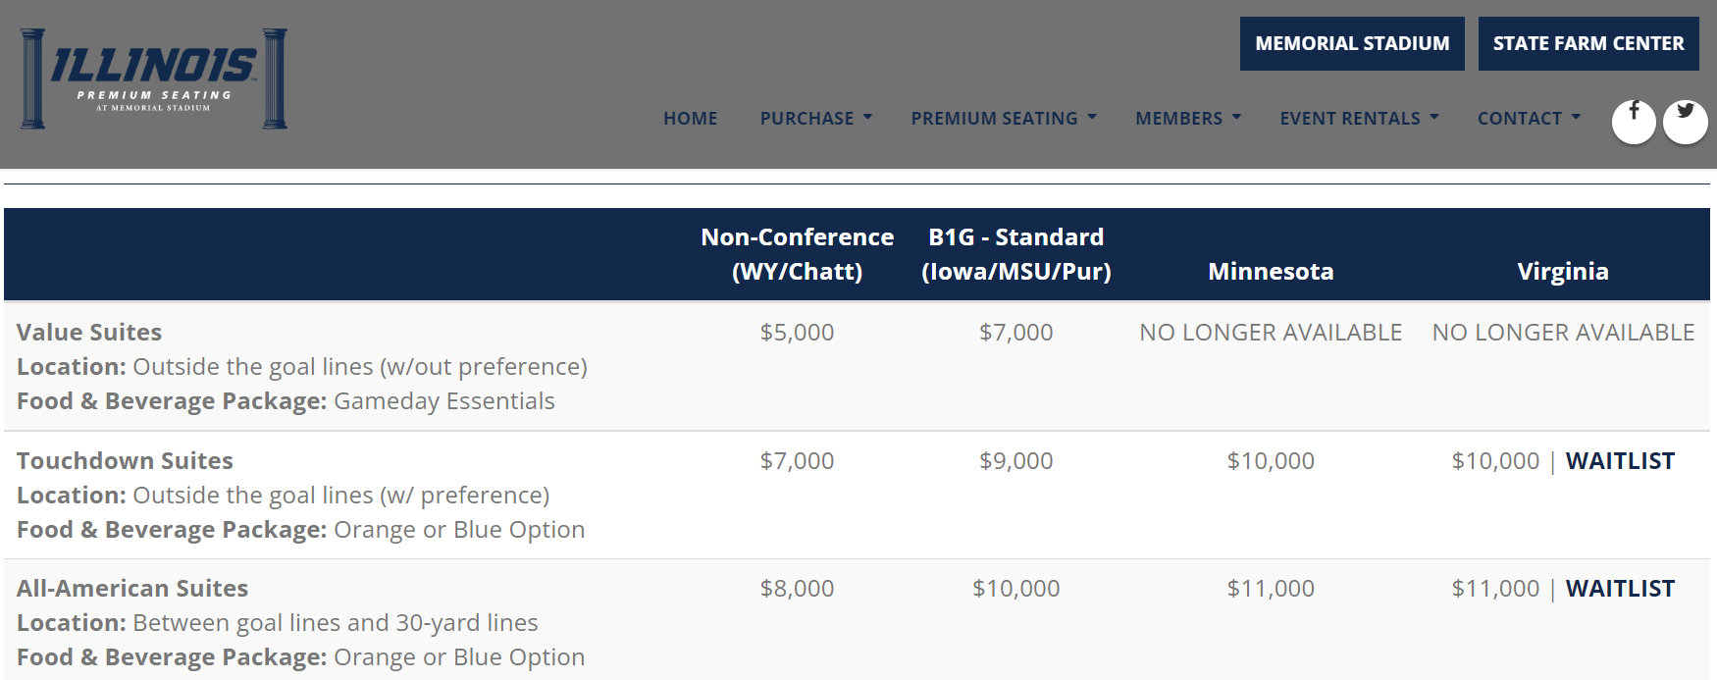The height and width of the screenshot is (680, 1717).
Task: Click the All-American Suites Waitlist link
Action: (1620, 588)
